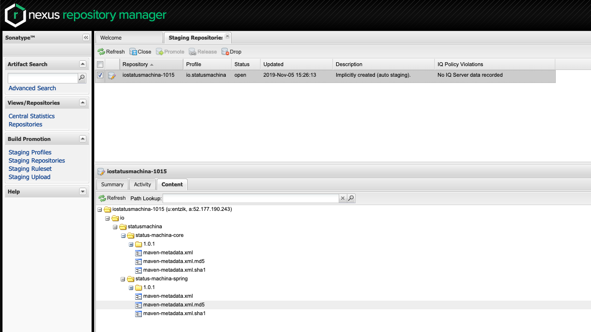
Task: Click the core maven-metadata.xml.sha1 file icon
Action: (138, 270)
